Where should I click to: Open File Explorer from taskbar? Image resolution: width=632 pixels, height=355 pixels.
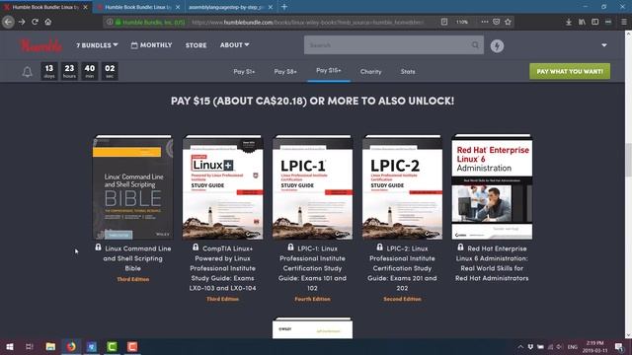click(x=50, y=346)
